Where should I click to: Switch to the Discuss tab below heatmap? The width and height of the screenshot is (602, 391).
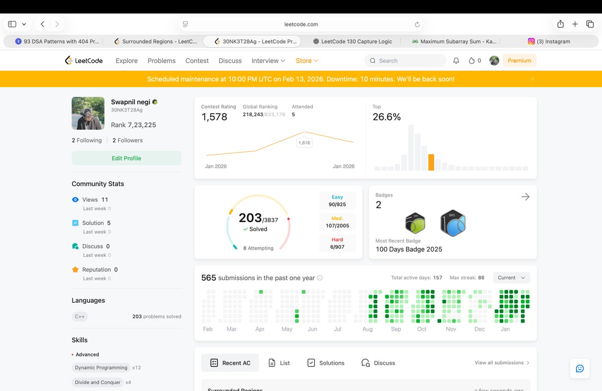pyautogui.click(x=378, y=363)
